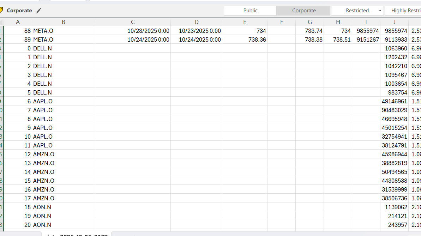The width and height of the screenshot is (421, 236).
Task: Click the META.O cell in row 89
Action: coord(64,40)
